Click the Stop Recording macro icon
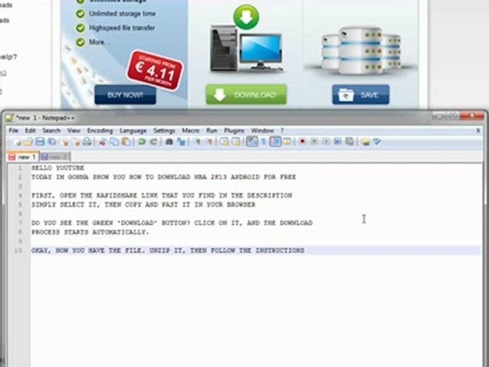Image resolution: width=489 pixels, height=367 pixels. 314,142
